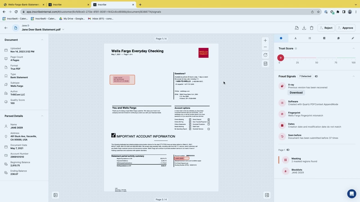Reload the browser page
The width and height of the screenshot is (360, 202).
click(x=16, y=12)
